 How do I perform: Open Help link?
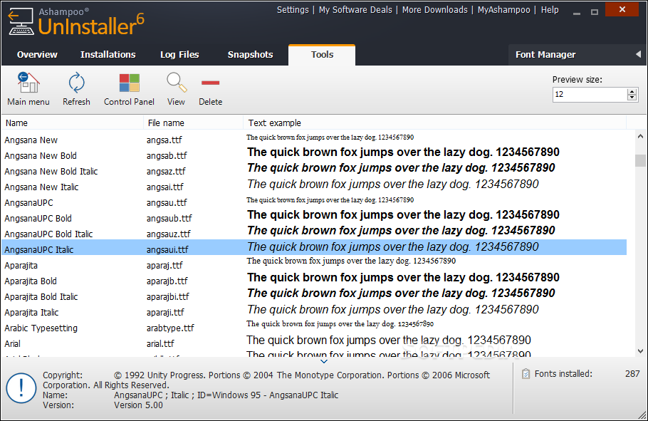[550, 10]
